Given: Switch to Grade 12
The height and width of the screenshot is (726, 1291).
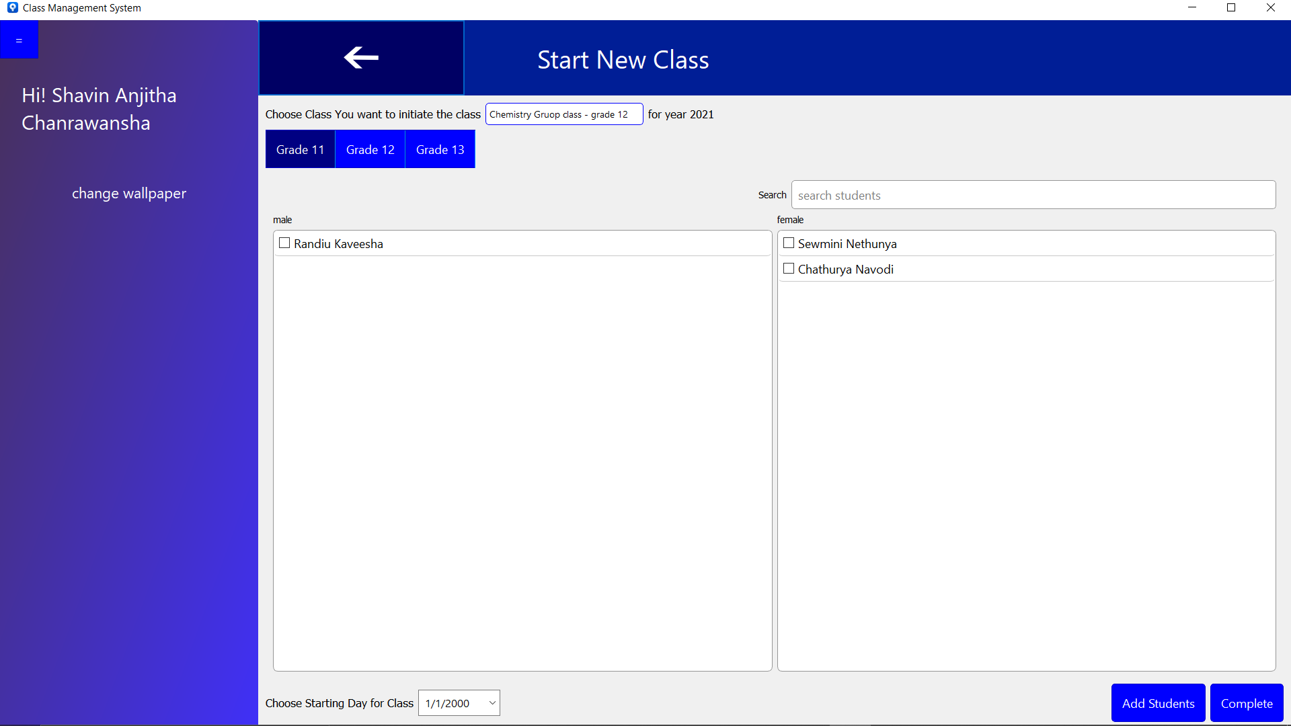Looking at the screenshot, I should 370,149.
